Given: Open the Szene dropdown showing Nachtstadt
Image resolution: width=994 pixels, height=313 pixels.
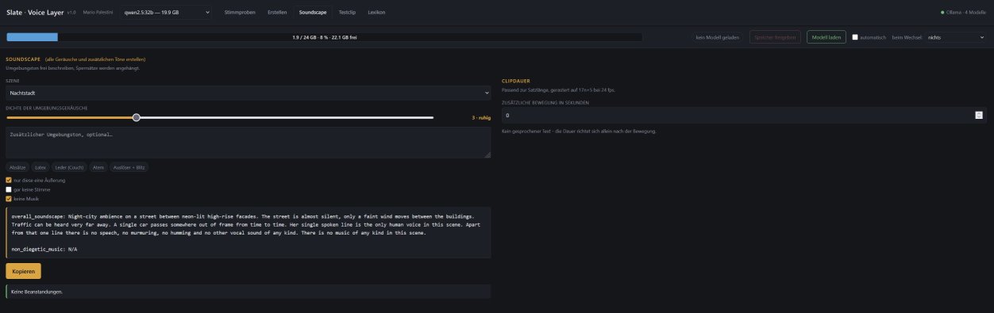Looking at the screenshot, I should click(x=248, y=93).
